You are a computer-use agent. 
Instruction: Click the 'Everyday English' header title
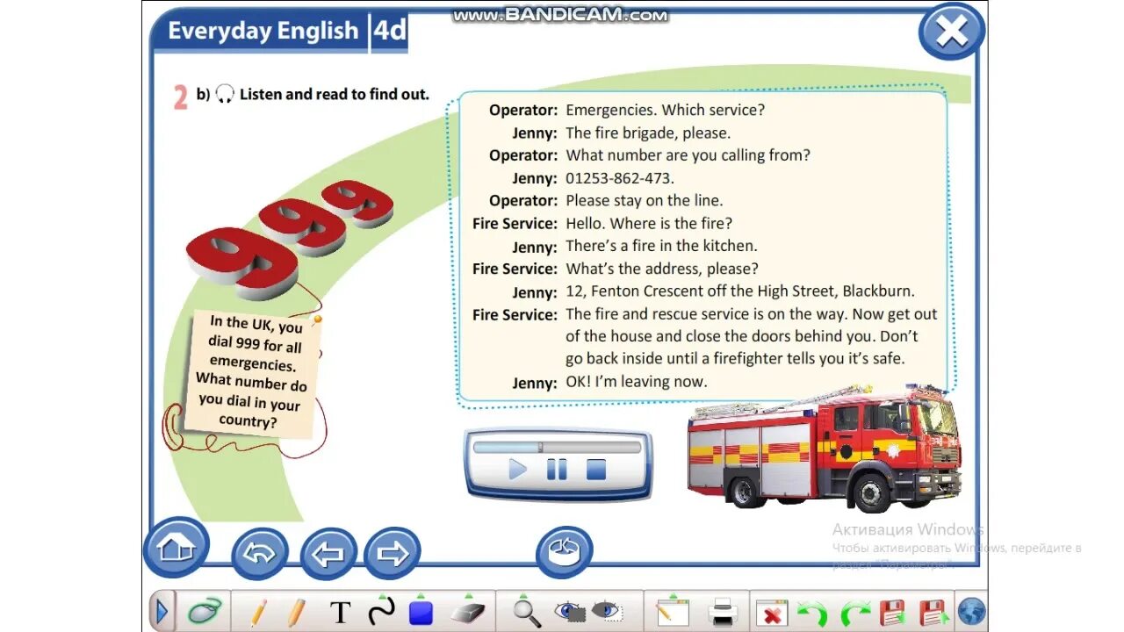coord(263,32)
